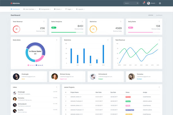173x115 pixels.
Task: Open the notifications bell icon
Action: tap(144, 3)
